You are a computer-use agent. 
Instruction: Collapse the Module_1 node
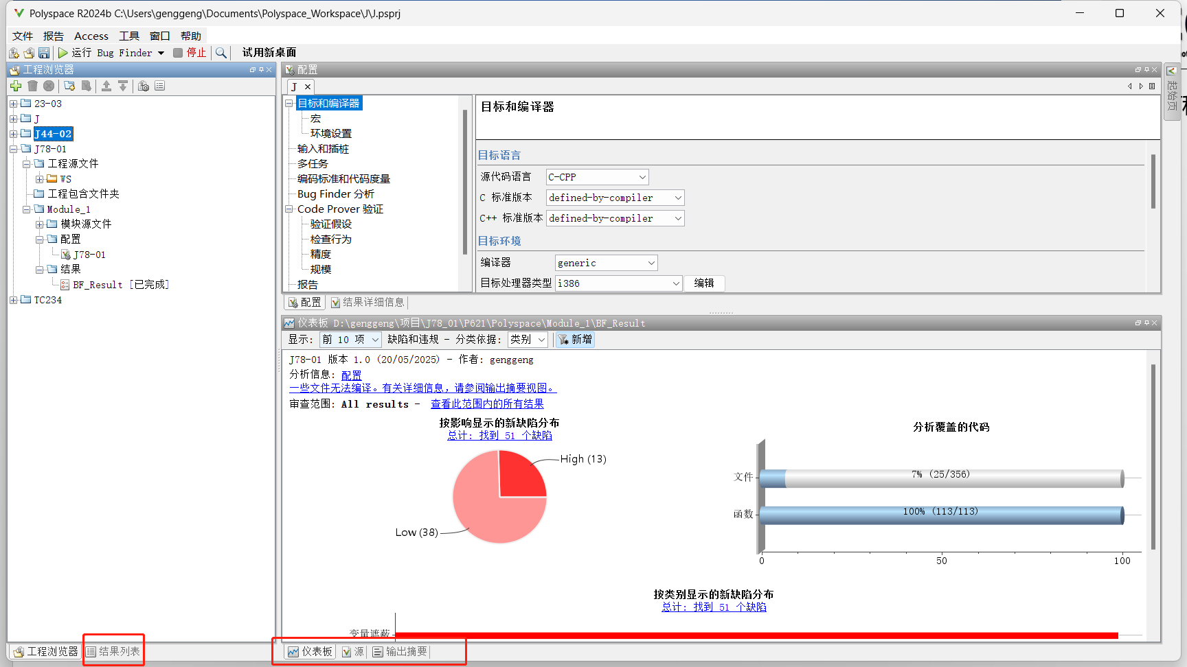pos(27,209)
